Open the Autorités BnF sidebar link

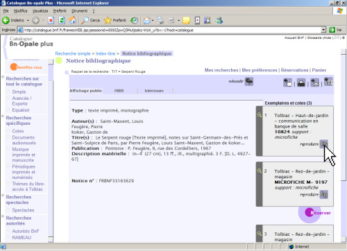[x=26, y=231]
